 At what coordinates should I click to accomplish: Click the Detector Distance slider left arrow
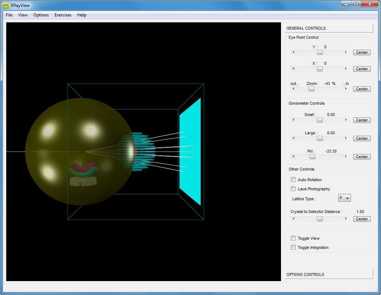tap(293, 219)
